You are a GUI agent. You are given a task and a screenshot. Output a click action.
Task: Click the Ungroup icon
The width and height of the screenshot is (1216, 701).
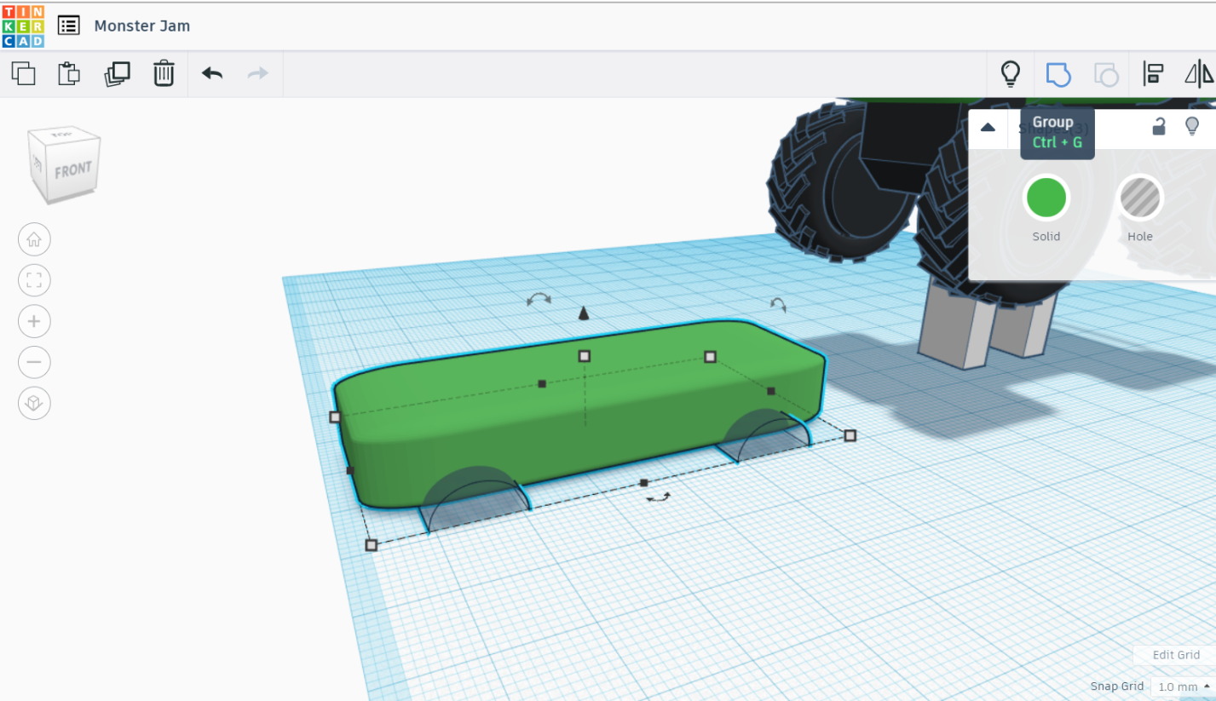click(1106, 74)
